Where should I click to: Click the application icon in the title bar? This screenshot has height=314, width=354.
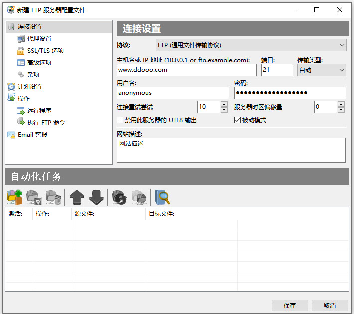[10, 10]
